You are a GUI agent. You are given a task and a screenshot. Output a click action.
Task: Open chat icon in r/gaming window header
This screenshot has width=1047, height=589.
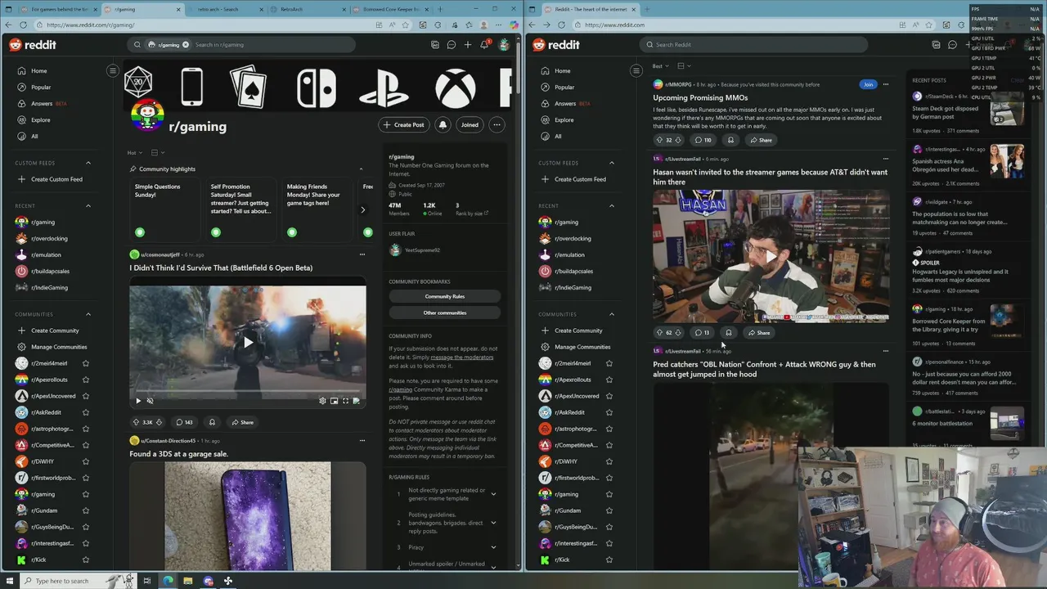point(451,45)
